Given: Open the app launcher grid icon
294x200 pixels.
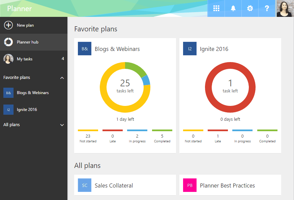Looking at the screenshot, I should (216, 8).
